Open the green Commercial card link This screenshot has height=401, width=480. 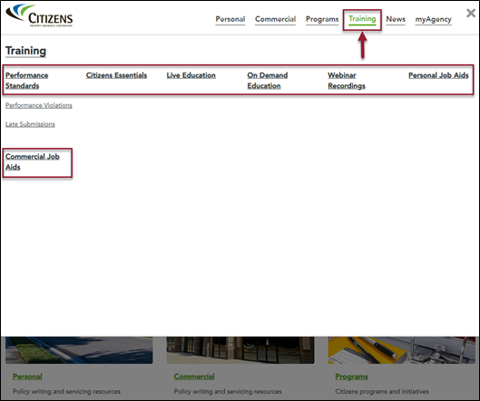click(194, 377)
